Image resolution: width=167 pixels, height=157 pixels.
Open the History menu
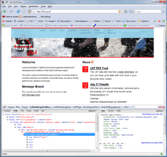click(23, 7)
